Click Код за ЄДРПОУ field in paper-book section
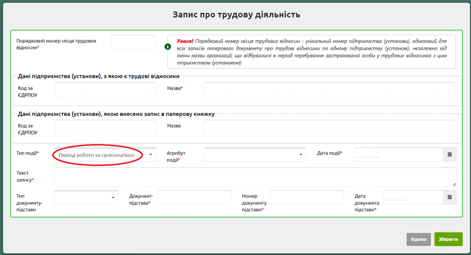The height and width of the screenshot is (255, 471). point(105,127)
